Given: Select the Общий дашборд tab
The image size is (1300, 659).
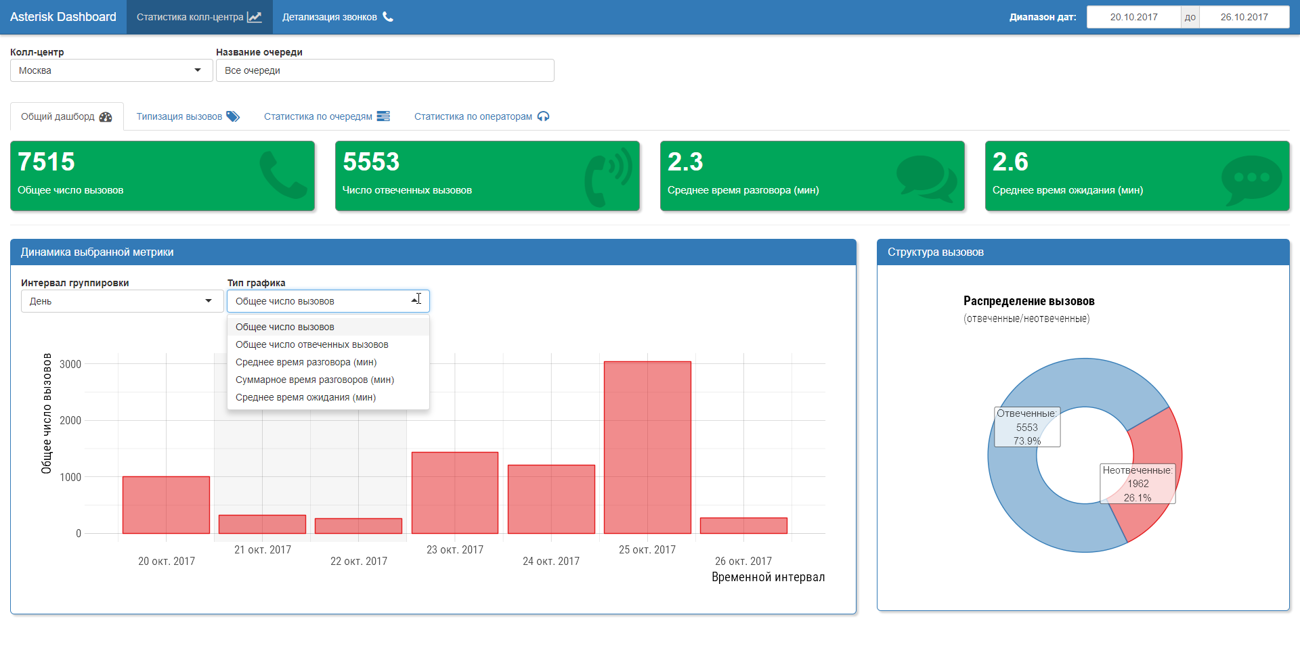Looking at the screenshot, I should pyautogui.click(x=66, y=116).
